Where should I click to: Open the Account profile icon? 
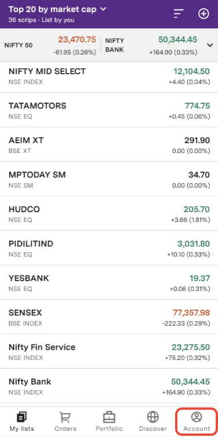point(197,417)
